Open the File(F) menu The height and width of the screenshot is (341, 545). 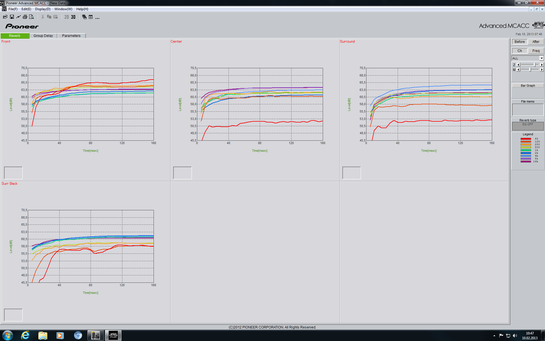pos(13,9)
